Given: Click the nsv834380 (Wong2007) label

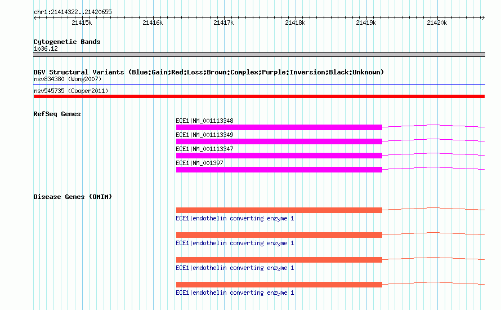Looking at the screenshot, I should (x=68, y=79).
